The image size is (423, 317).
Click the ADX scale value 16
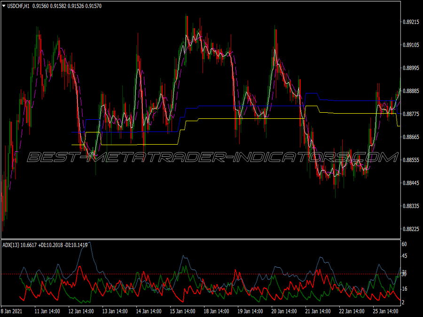[404, 289]
